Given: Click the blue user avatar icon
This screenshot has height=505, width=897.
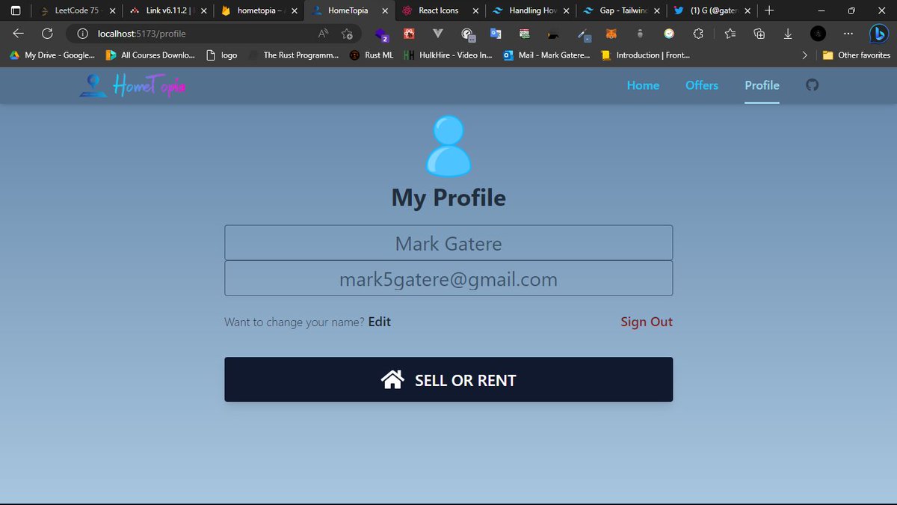Looking at the screenshot, I should 449,144.
